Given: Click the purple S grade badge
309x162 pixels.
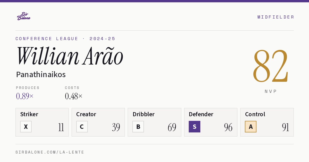Looking at the screenshot, I should point(194,127).
